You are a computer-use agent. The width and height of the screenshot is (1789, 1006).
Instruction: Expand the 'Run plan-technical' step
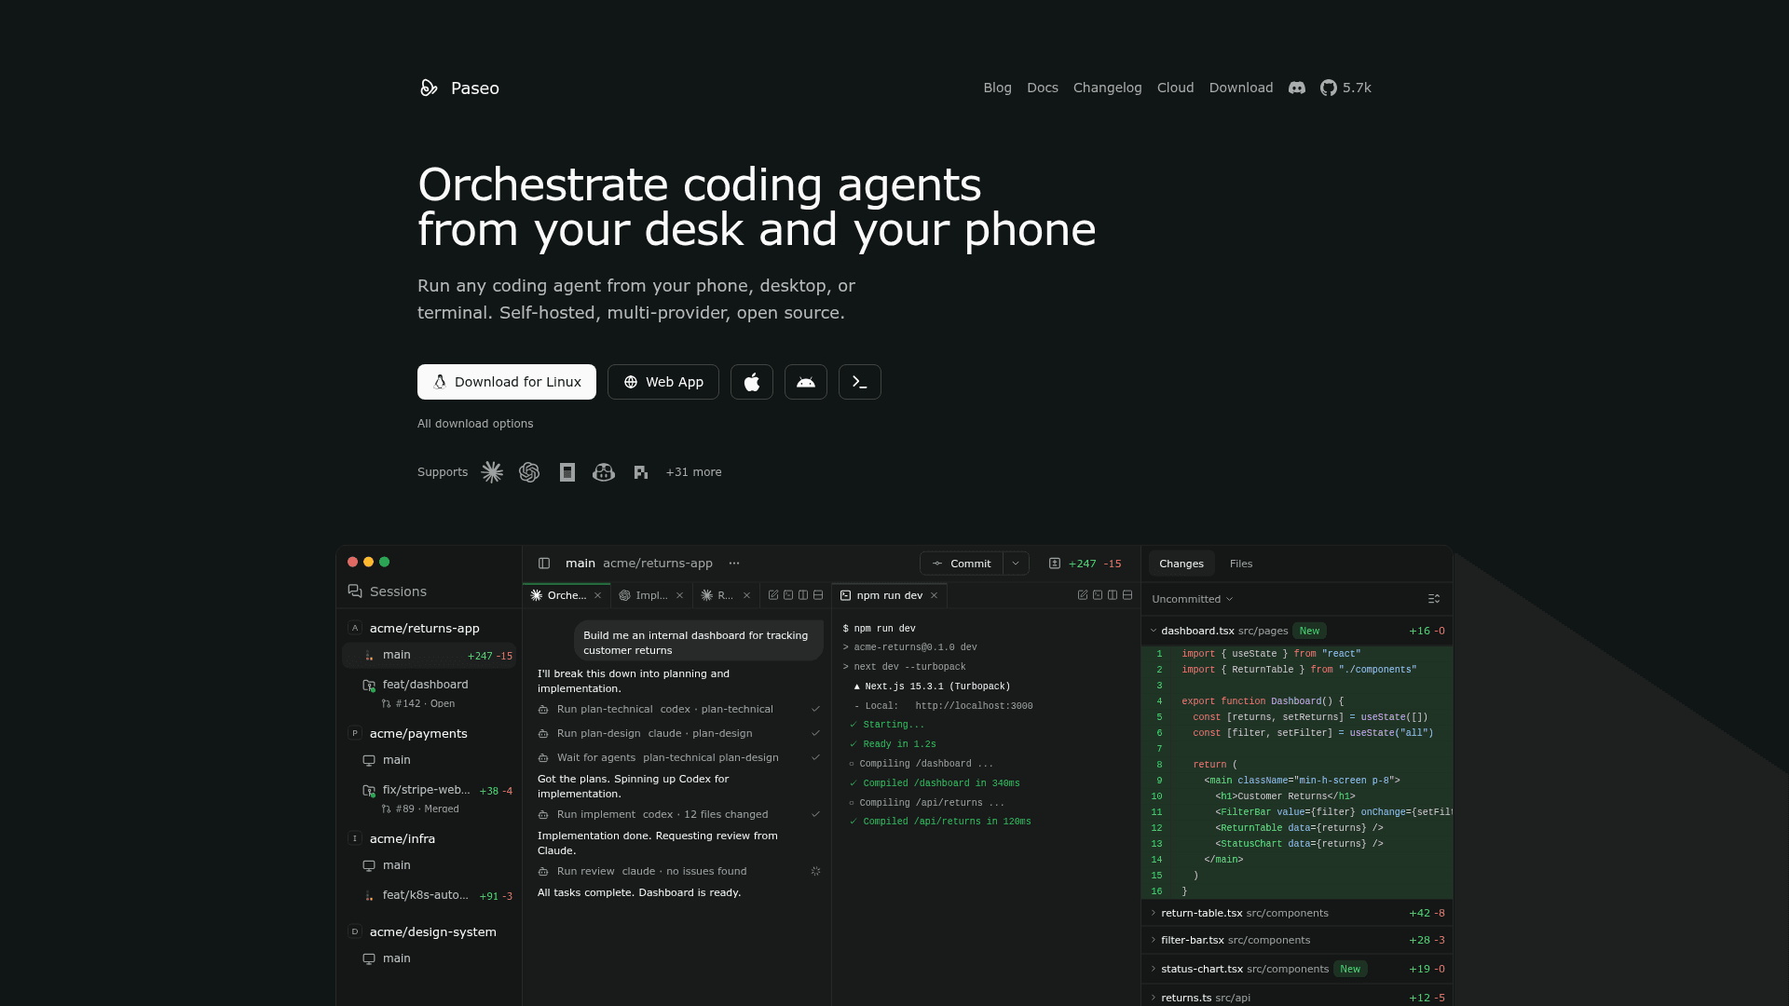[679, 710]
